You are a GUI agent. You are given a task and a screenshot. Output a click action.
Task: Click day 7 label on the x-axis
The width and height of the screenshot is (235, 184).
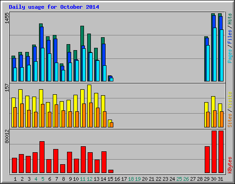click(x=56, y=179)
